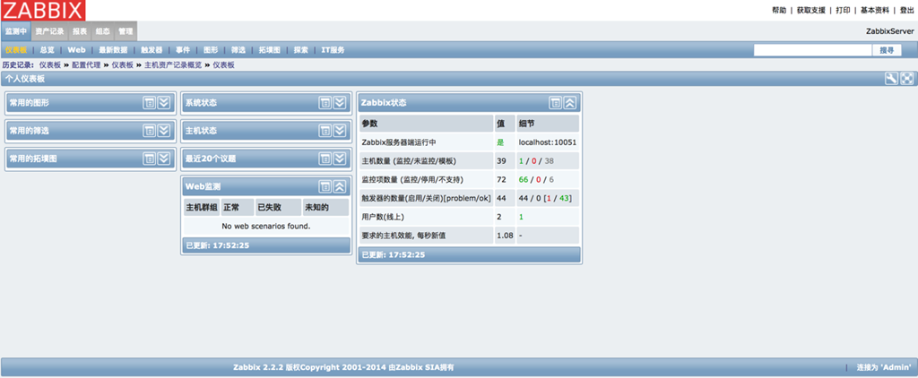
Task: Click the ZabbixServer name label
Action: pos(890,31)
